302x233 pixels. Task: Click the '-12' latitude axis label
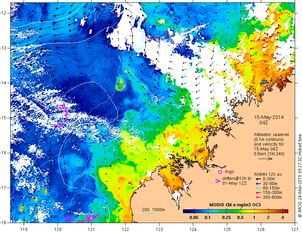(x=4, y=13)
